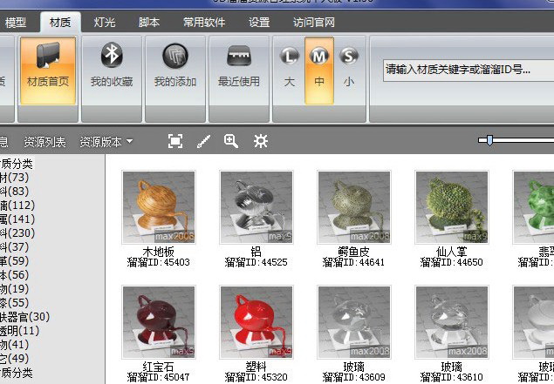Click the fit-to-frame icon in toolbar
Viewport: 554px width, 384px height.
(x=175, y=141)
